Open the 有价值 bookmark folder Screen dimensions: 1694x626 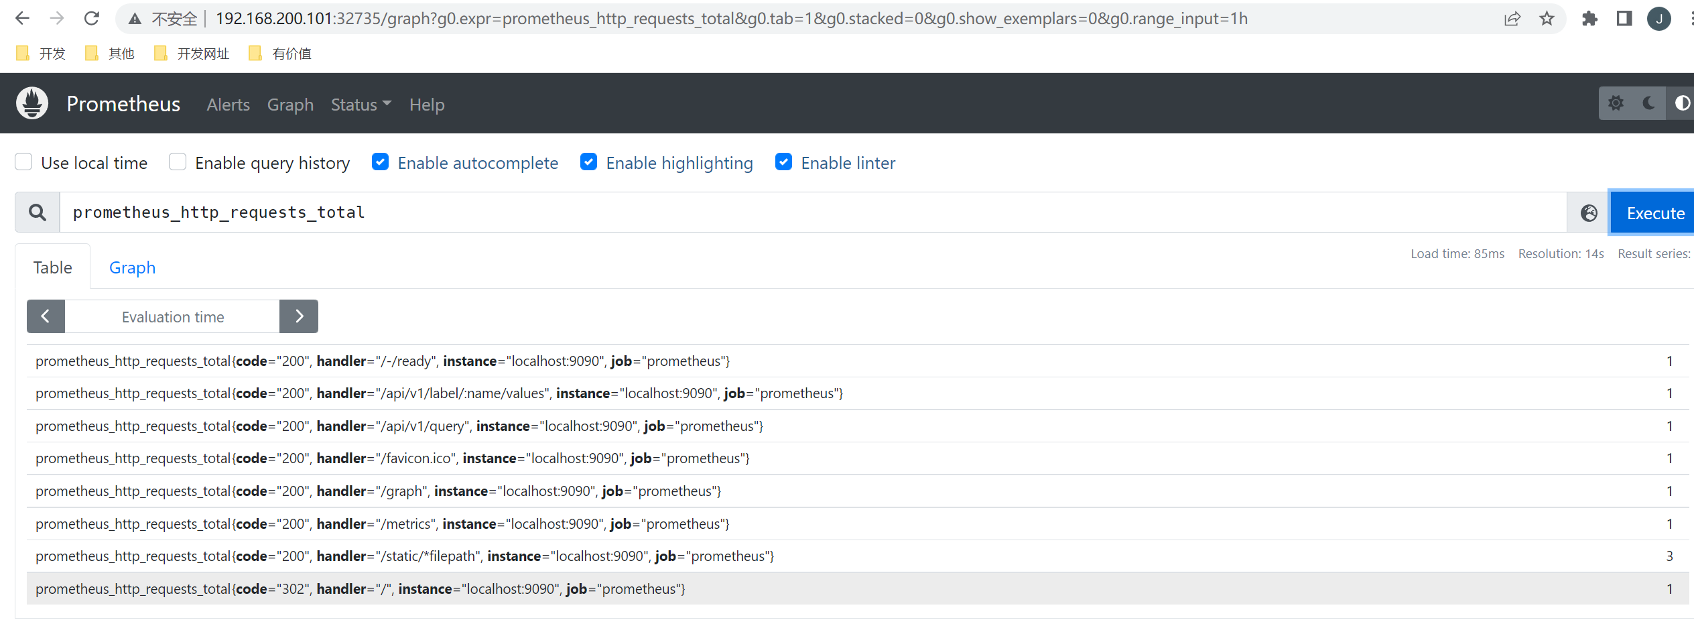tap(280, 53)
